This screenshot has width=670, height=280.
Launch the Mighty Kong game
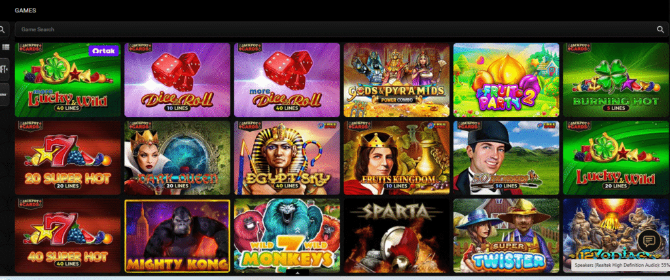177,236
